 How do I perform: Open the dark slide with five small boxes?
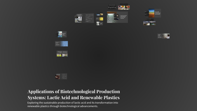(112, 7)
